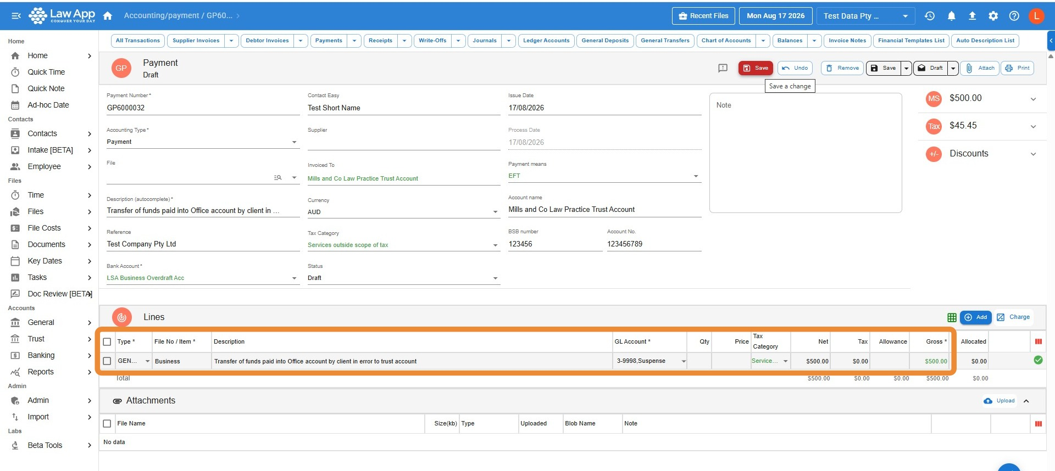Click the Attach button
Image resolution: width=1055 pixels, height=471 pixels.
click(980, 68)
